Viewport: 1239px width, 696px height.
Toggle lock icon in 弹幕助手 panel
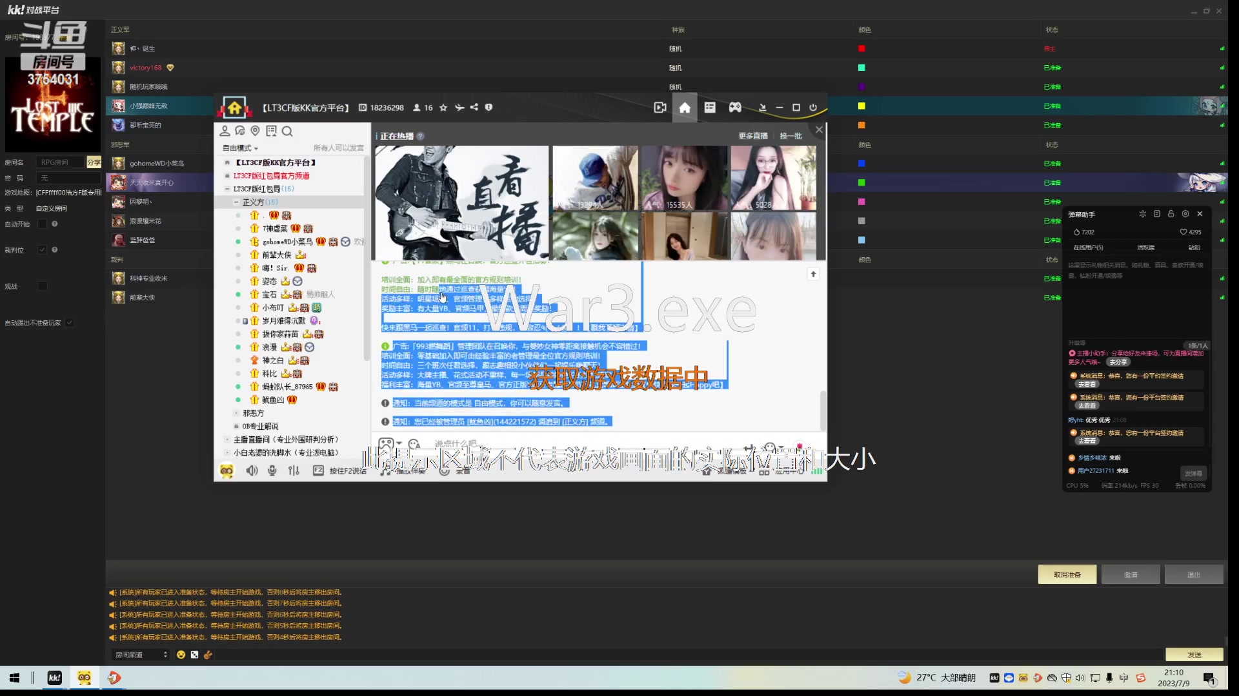click(x=1171, y=214)
